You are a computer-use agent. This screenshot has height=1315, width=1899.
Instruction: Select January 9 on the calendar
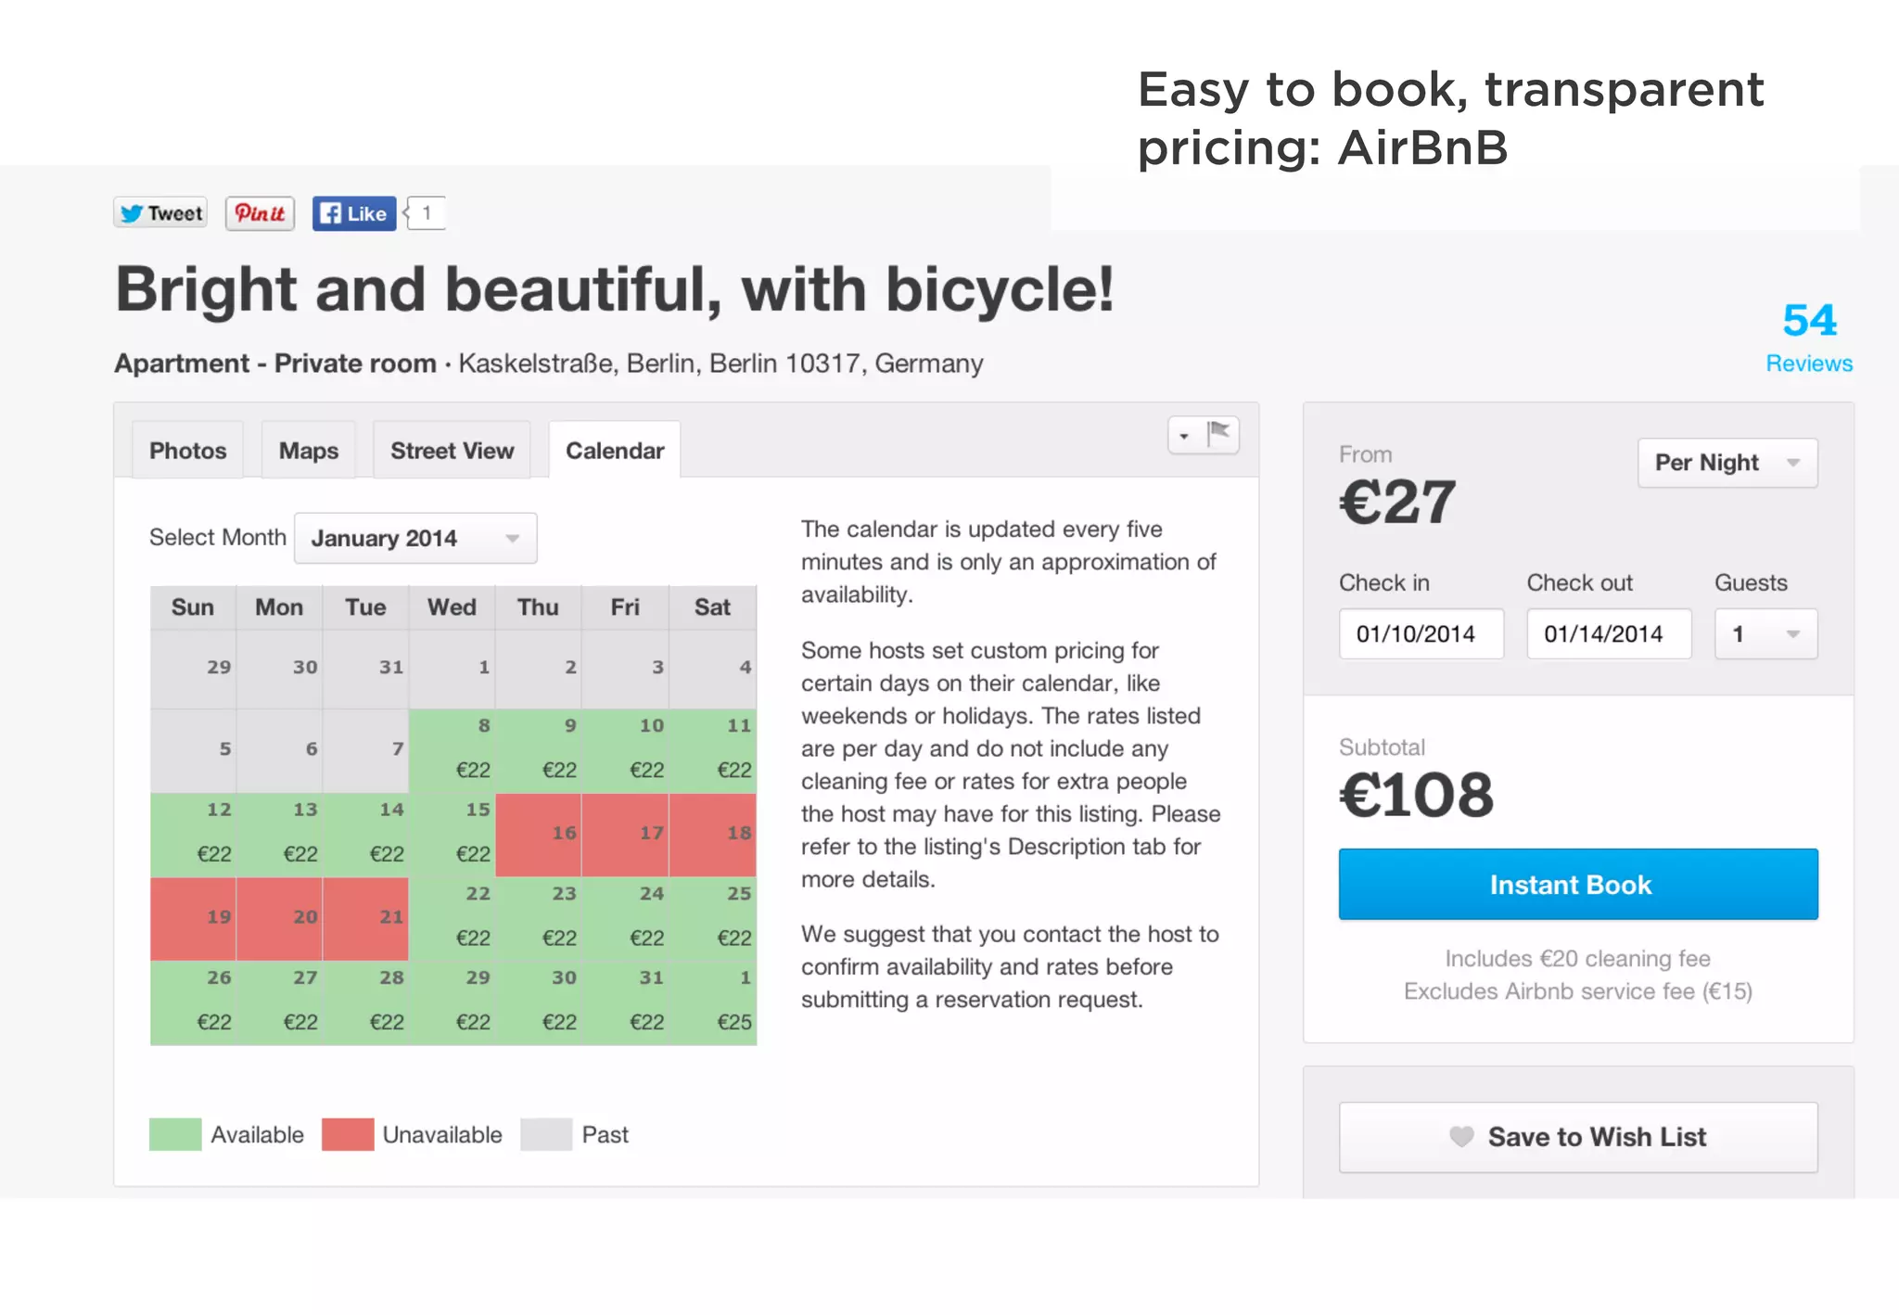[539, 751]
